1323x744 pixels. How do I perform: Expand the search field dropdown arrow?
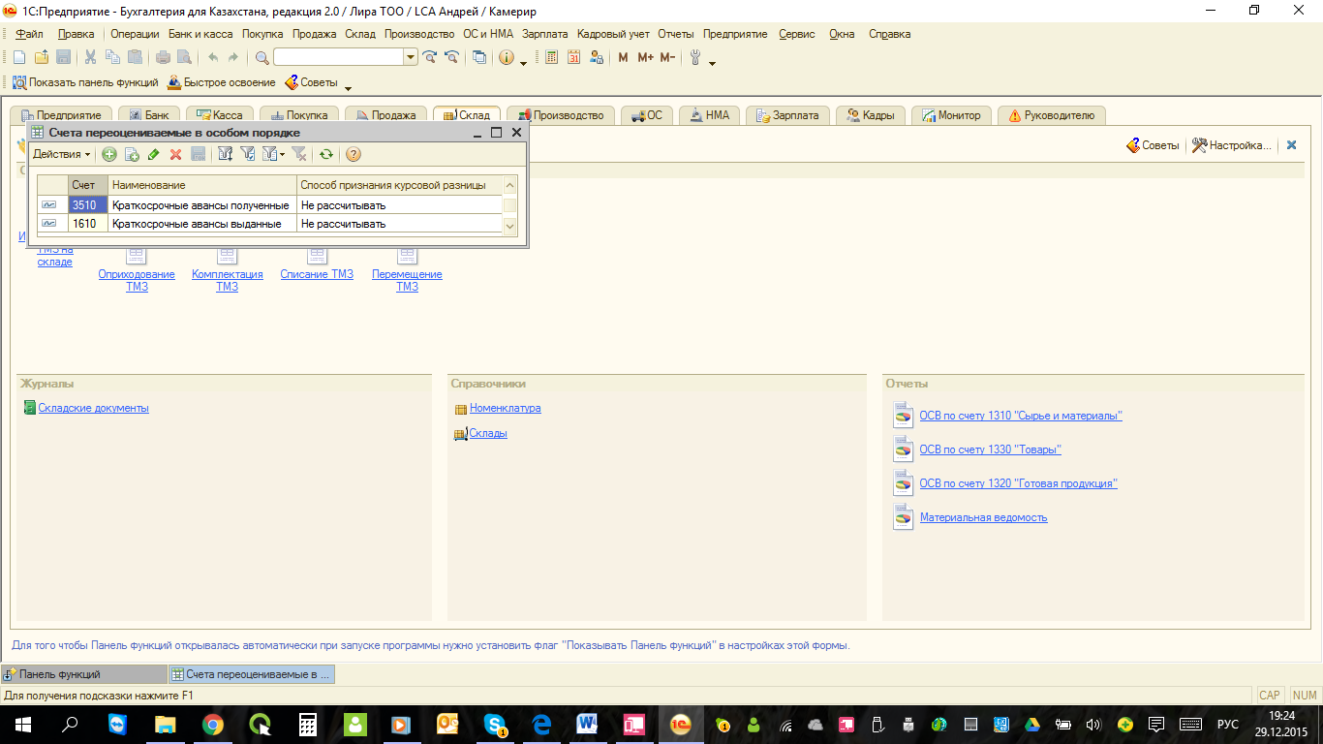pyautogui.click(x=411, y=57)
